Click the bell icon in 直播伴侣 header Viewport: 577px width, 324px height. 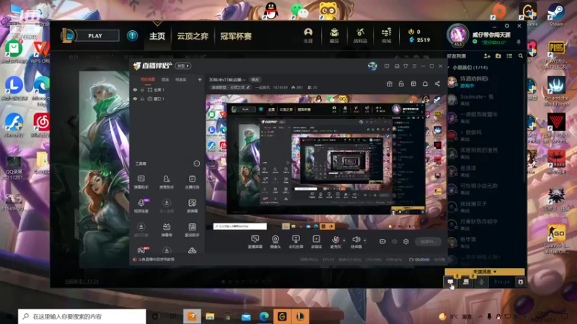[x=425, y=84]
